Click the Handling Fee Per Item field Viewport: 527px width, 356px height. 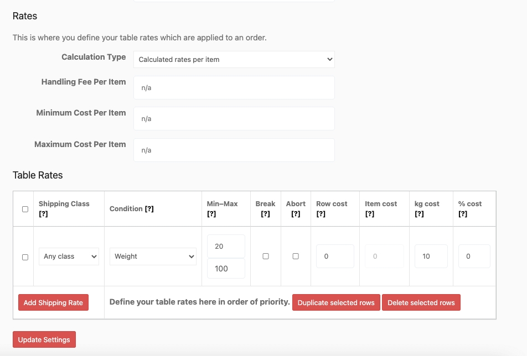[x=234, y=87]
